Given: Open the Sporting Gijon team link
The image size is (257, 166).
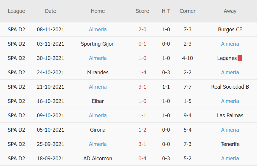Looking at the screenshot, I should (98, 44).
